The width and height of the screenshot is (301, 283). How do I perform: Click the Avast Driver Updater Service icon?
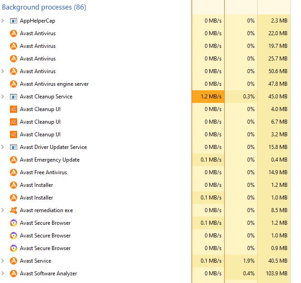pyautogui.click(x=14, y=147)
